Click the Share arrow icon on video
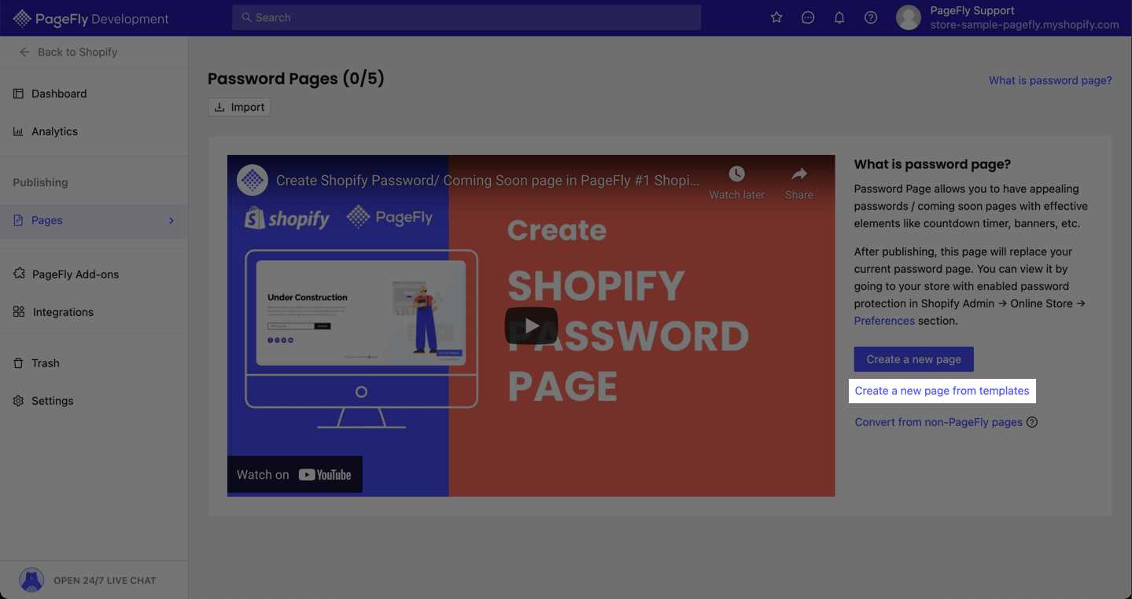 coord(799,174)
